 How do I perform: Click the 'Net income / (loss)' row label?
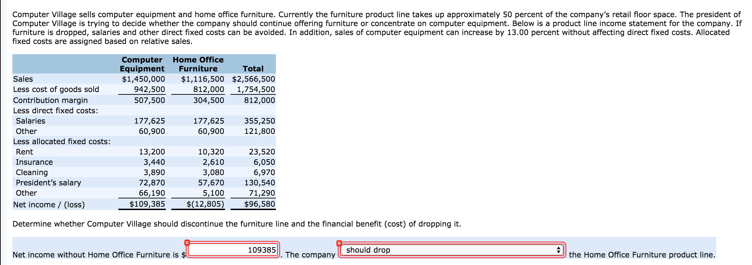(49, 205)
